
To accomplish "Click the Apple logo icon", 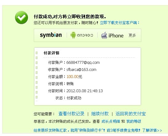I will click(x=104, y=35).
